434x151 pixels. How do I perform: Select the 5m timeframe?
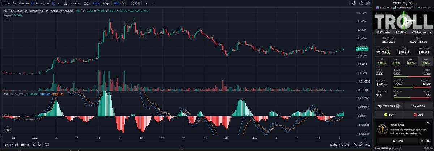15,3
